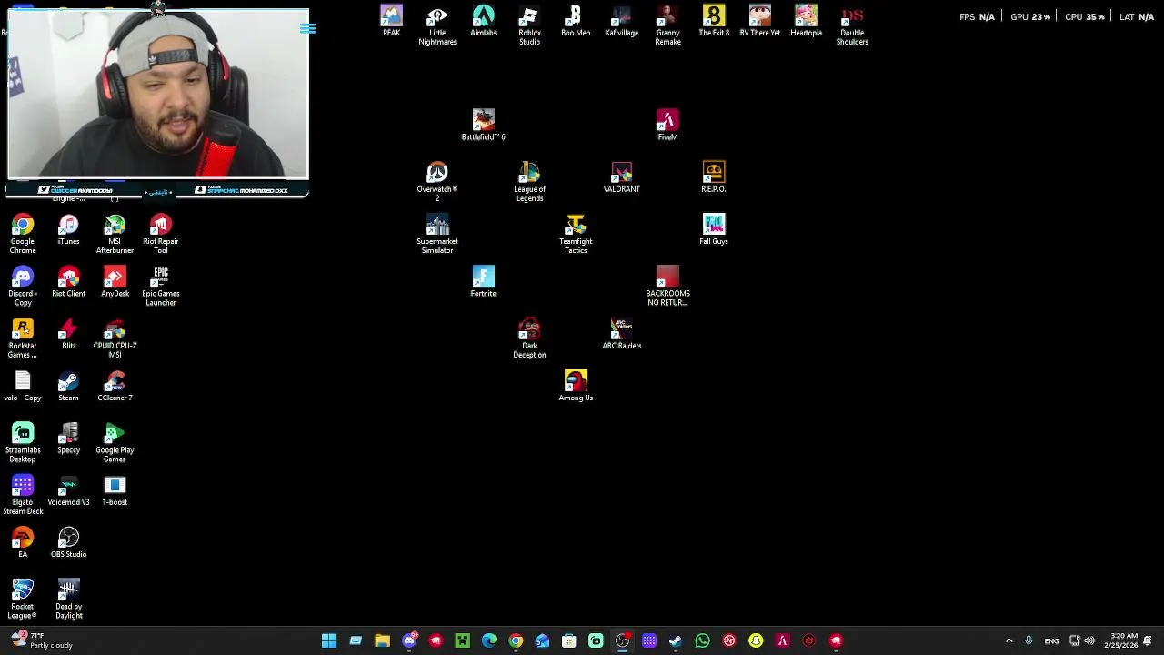Select the Overwatch 2 icon

click(437, 182)
